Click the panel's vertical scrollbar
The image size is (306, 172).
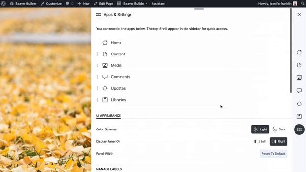pyautogui.click(x=291, y=50)
